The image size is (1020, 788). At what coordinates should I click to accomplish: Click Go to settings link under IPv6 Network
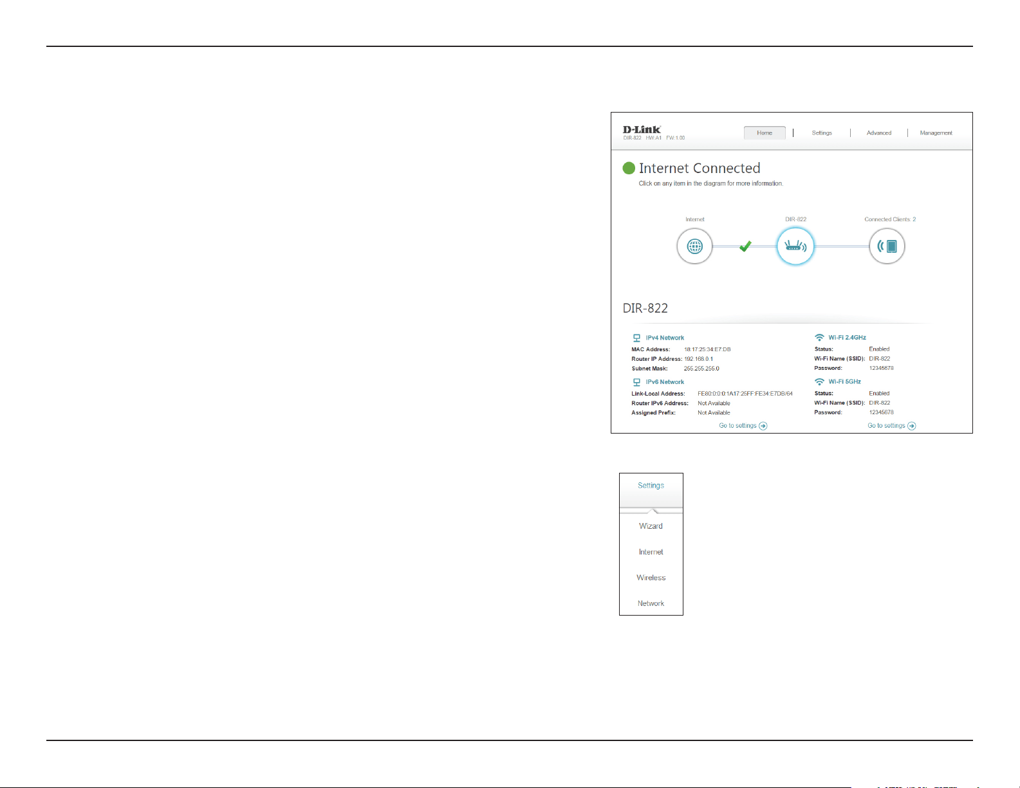pyautogui.click(x=737, y=426)
